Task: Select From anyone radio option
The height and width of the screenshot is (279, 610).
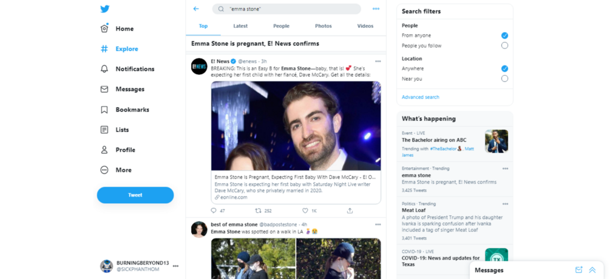Action: click(x=504, y=35)
